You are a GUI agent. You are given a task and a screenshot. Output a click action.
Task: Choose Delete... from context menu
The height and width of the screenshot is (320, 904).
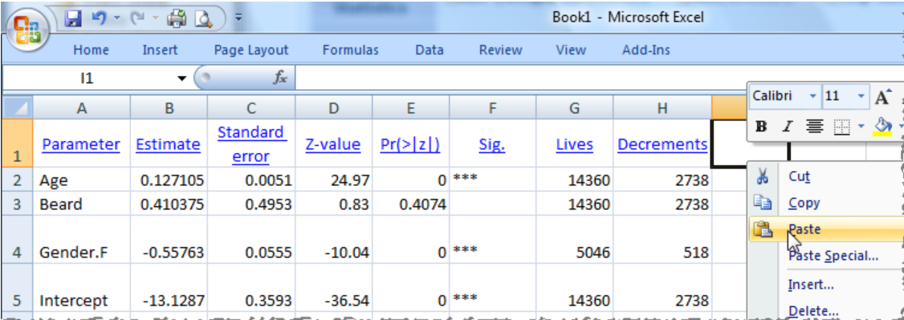click(x=813, y=311)
